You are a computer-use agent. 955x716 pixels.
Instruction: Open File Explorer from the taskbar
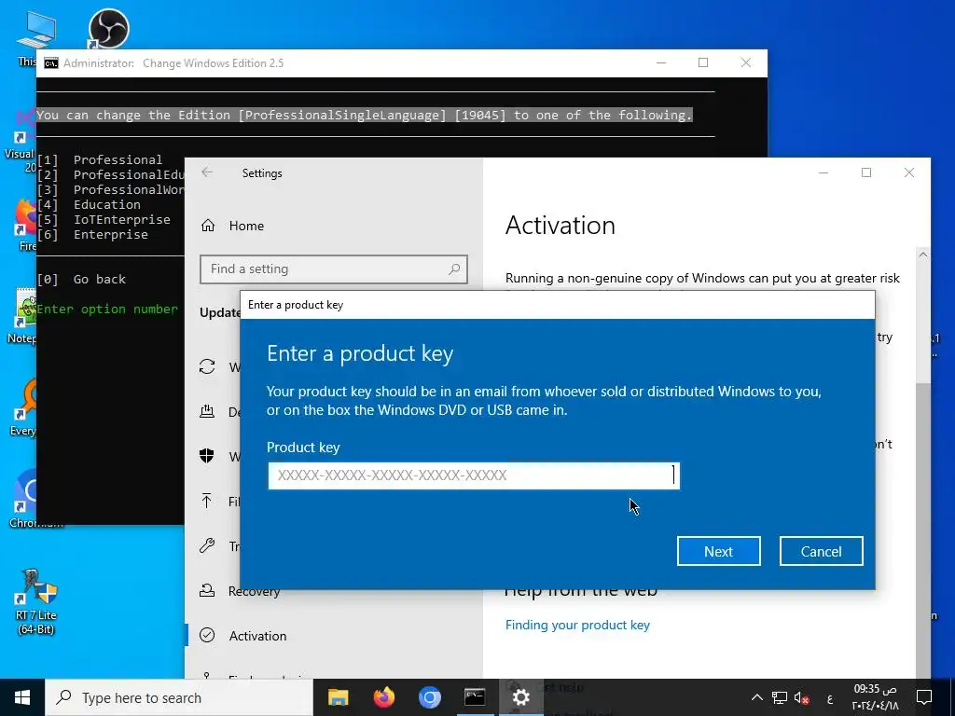point(338,697)
